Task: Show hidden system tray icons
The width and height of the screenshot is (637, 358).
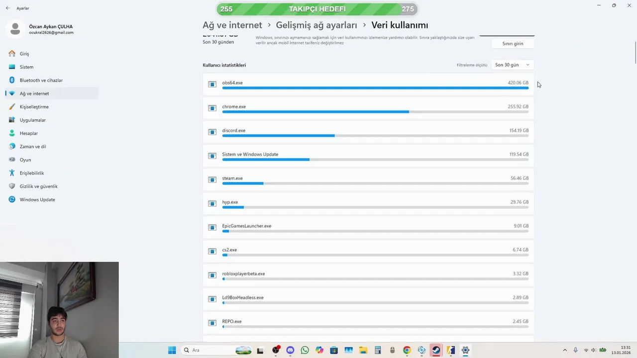Action: click(x=564, y=350)
